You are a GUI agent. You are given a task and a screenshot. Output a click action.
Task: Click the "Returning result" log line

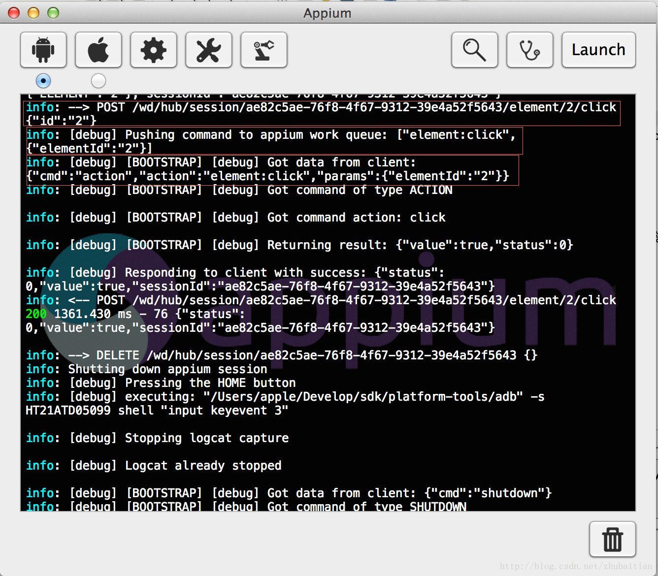pyautogui.click(x=299, y=245)
